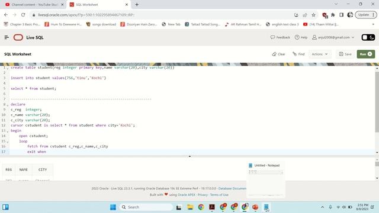
Task: Open the Feedback link
Action: 280,37
